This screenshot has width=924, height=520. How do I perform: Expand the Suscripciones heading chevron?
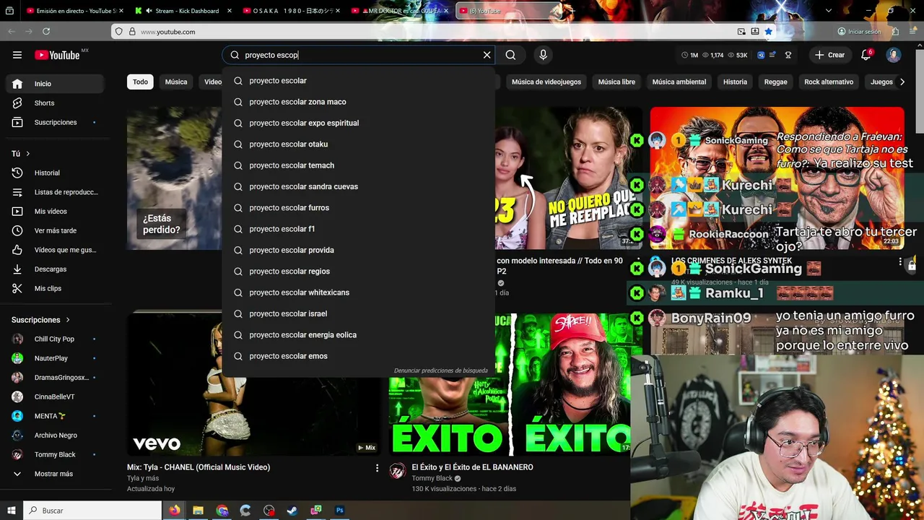(x=68, y=320)
